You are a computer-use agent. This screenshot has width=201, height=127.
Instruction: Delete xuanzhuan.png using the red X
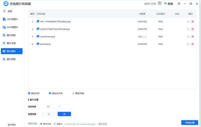(x=193, y=36)
